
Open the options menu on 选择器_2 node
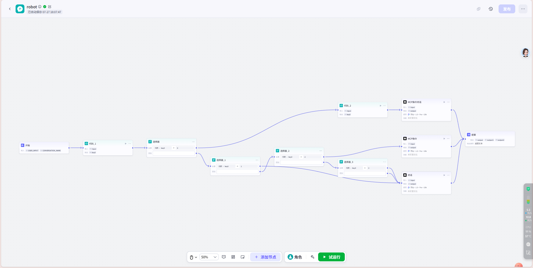(x=321, y=151)
